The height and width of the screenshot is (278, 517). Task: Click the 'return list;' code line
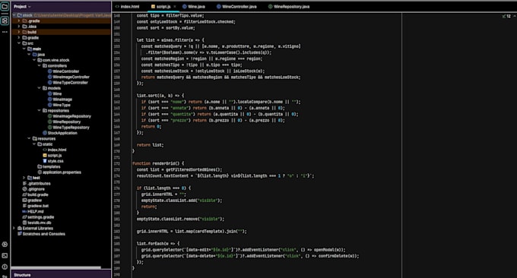point(150,145)
